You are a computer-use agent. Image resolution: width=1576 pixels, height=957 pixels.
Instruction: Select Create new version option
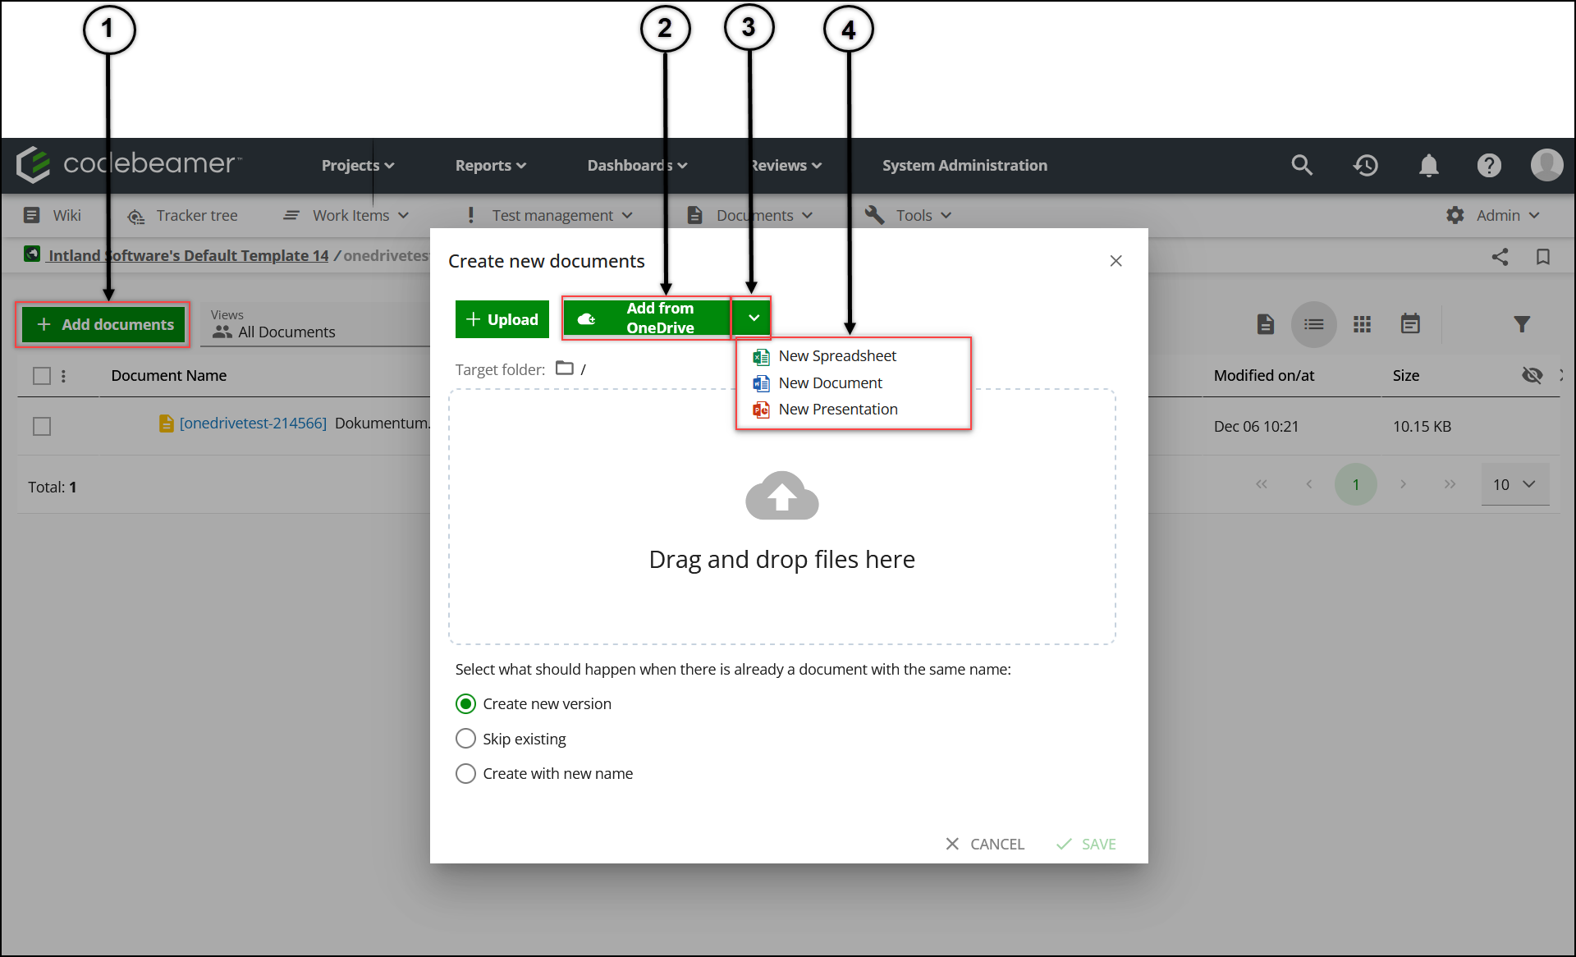click(x=465, y=704)
